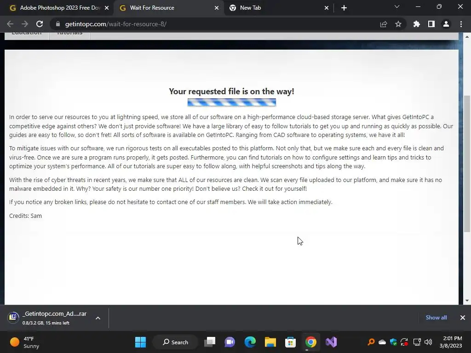Click the magnifier system tray icon
Screen dimensions: 471x353
pyautogui.click(x=371, y=342)
